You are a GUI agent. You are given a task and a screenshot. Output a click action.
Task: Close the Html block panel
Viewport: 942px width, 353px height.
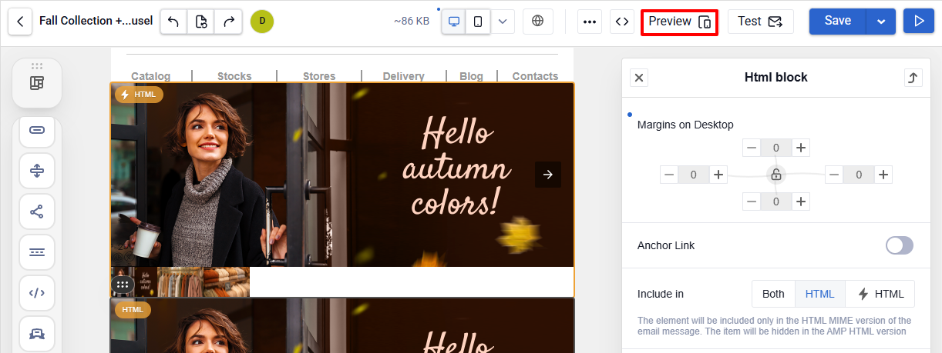(x=640, y=77)
